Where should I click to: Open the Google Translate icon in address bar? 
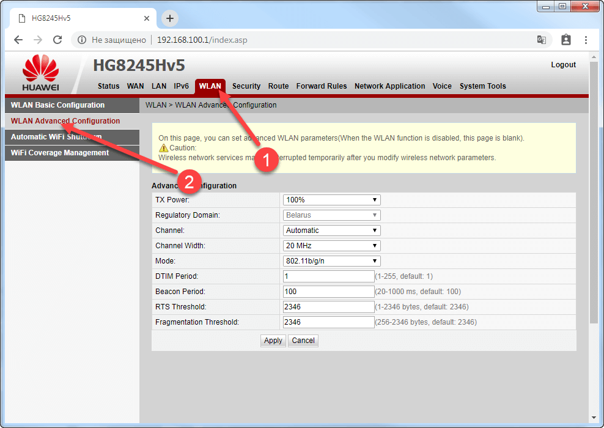point(542,39)
